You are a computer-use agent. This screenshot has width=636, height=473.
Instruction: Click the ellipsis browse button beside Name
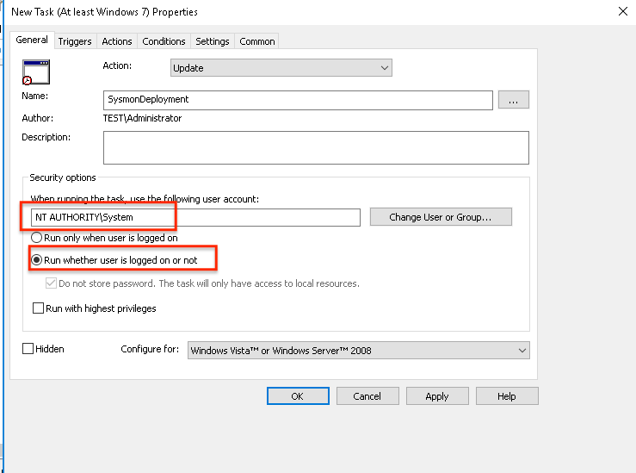(513, 100)
